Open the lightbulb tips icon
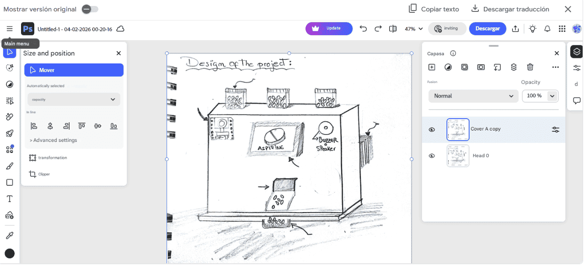Screen dimensions: 584x266 532,29
